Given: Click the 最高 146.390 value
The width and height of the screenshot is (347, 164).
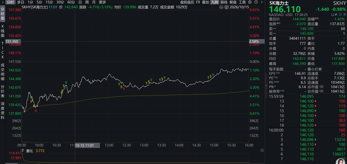Looking at the screenshot, I should click(x=300, y=63).
